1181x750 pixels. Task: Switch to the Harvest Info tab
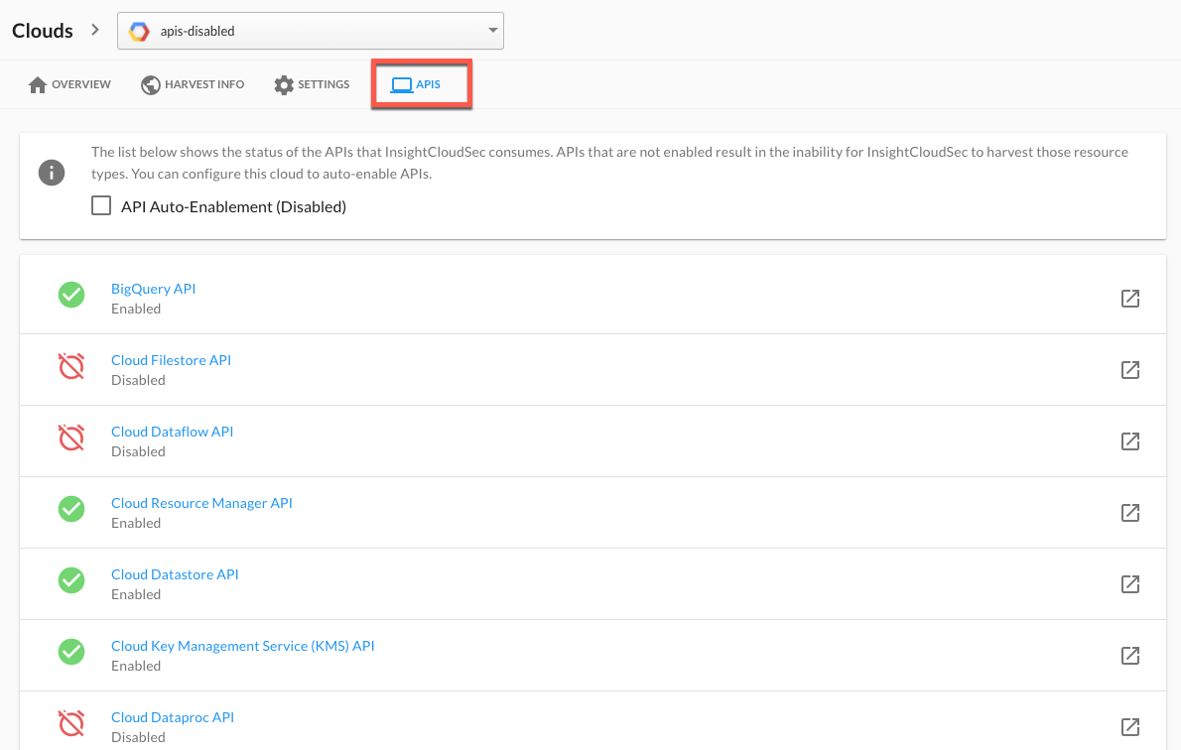(x=193, y=84)
